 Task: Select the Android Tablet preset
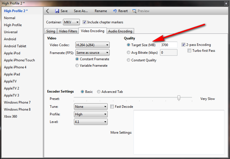tap(15, 46)
